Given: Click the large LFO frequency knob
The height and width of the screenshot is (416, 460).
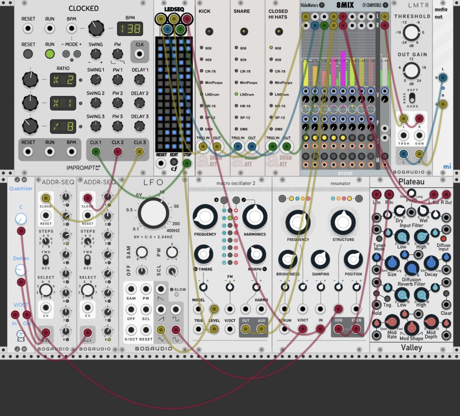Looking at the screenshot, I should pos(153,213).
